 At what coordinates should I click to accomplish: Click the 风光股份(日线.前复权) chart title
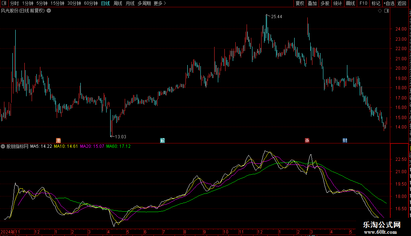click(23, 11)
